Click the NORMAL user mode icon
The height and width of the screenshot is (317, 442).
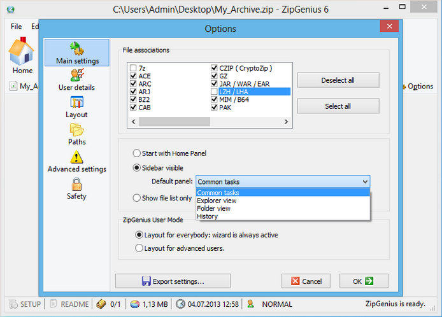click(250, 304)
